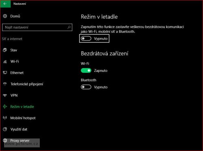Select the airplane icon for Režim v letadle
Screen dimensions: 203x151
click(5, 107)
